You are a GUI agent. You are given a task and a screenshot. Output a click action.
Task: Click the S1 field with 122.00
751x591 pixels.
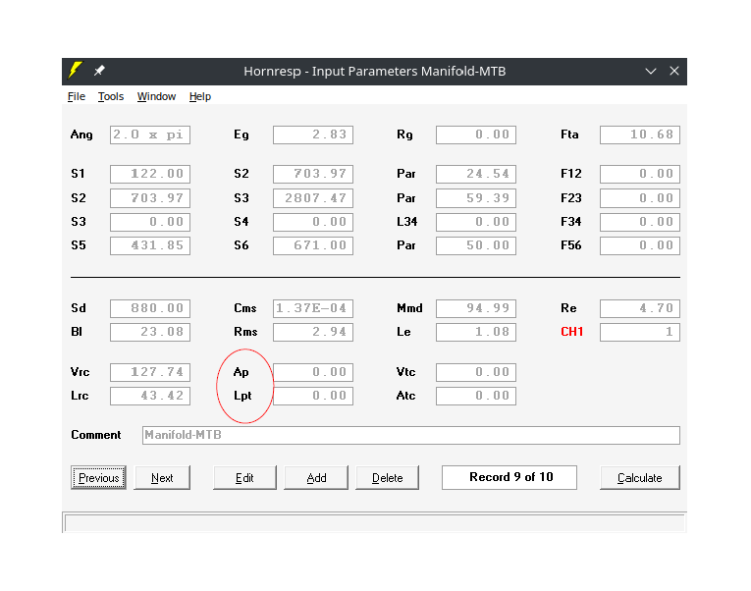pos(150,174)
